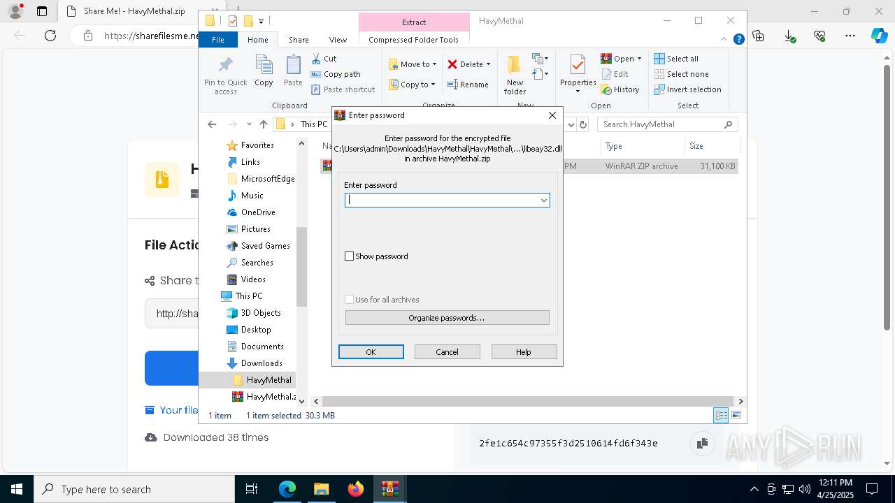This screenshot has width=895, height=503.
Task: Click the Up one level arrow
Action: click(263, 124)
